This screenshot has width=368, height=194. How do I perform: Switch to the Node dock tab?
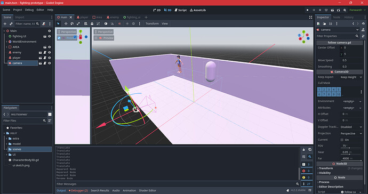point(337,18)
